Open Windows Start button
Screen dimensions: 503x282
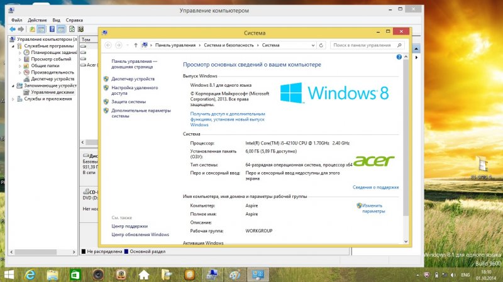[9, 275]
